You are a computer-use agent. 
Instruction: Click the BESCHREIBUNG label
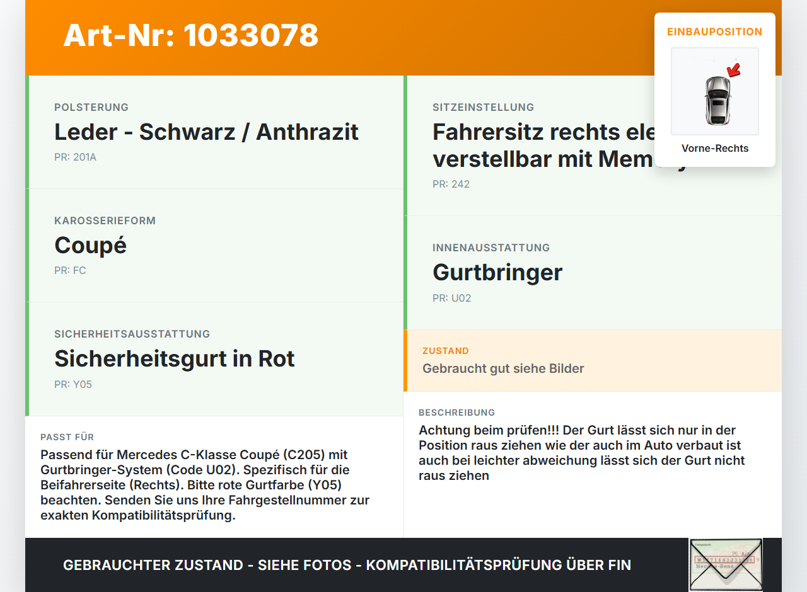(457, 413)
